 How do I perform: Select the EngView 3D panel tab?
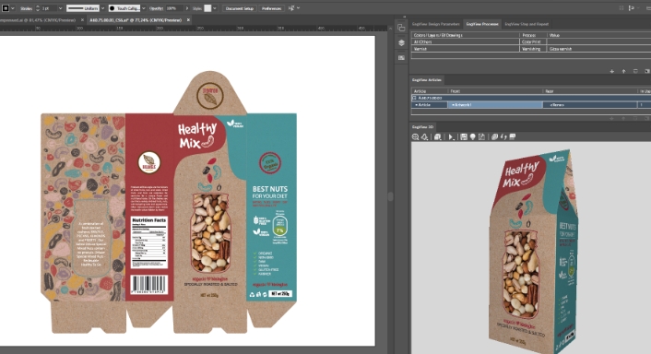pos(422,126)
